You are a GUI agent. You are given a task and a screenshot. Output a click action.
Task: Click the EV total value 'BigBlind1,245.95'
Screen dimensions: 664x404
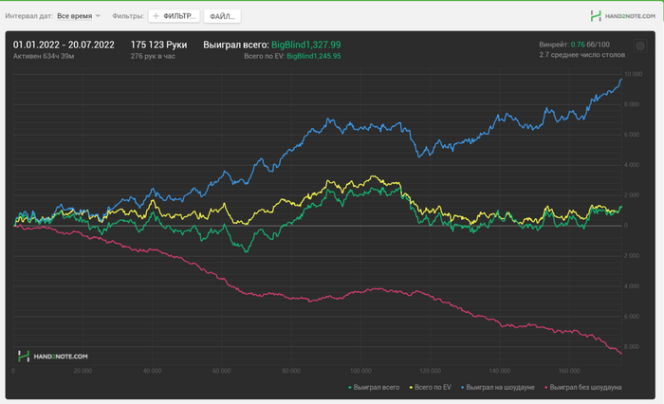313,56
